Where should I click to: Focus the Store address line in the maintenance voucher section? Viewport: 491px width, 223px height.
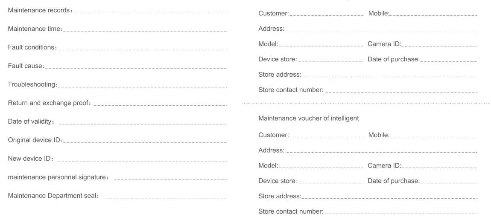pos(389,198)
